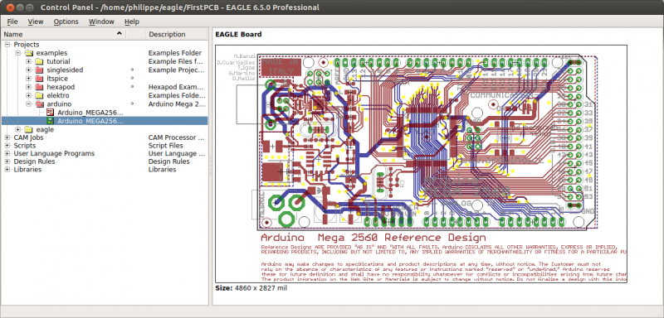Open the File menu
This screenshot has height=318, width=664.
click(x=12, y=22)
